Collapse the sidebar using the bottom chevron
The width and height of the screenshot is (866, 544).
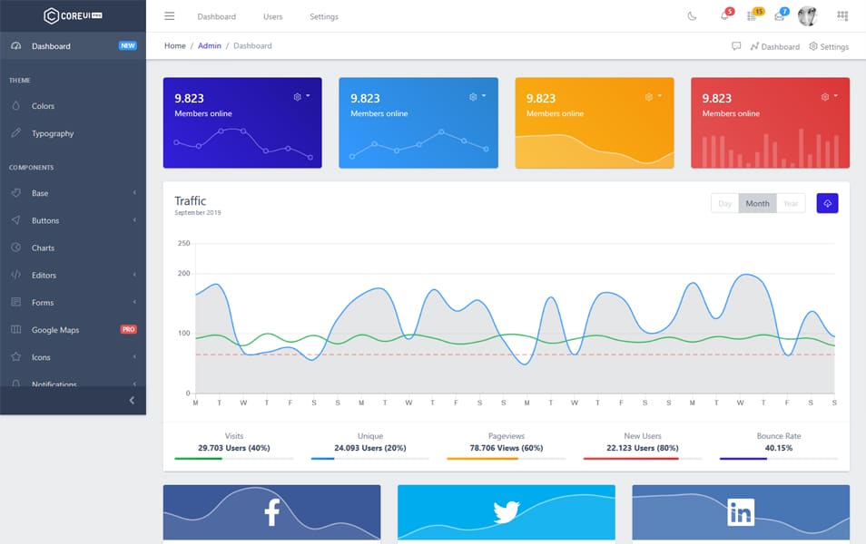[131, 400]
